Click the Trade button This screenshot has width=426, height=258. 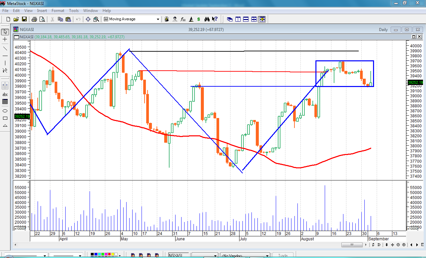[282, 256]
